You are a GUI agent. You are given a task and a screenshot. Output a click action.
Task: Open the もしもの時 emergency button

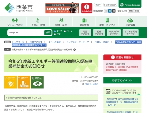[x=87, y=8]
